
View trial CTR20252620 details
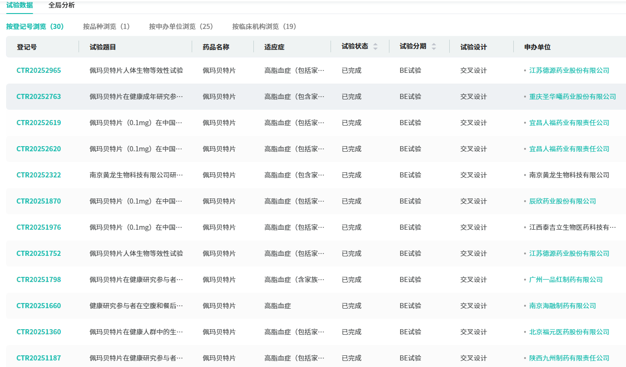coord(39,149)
